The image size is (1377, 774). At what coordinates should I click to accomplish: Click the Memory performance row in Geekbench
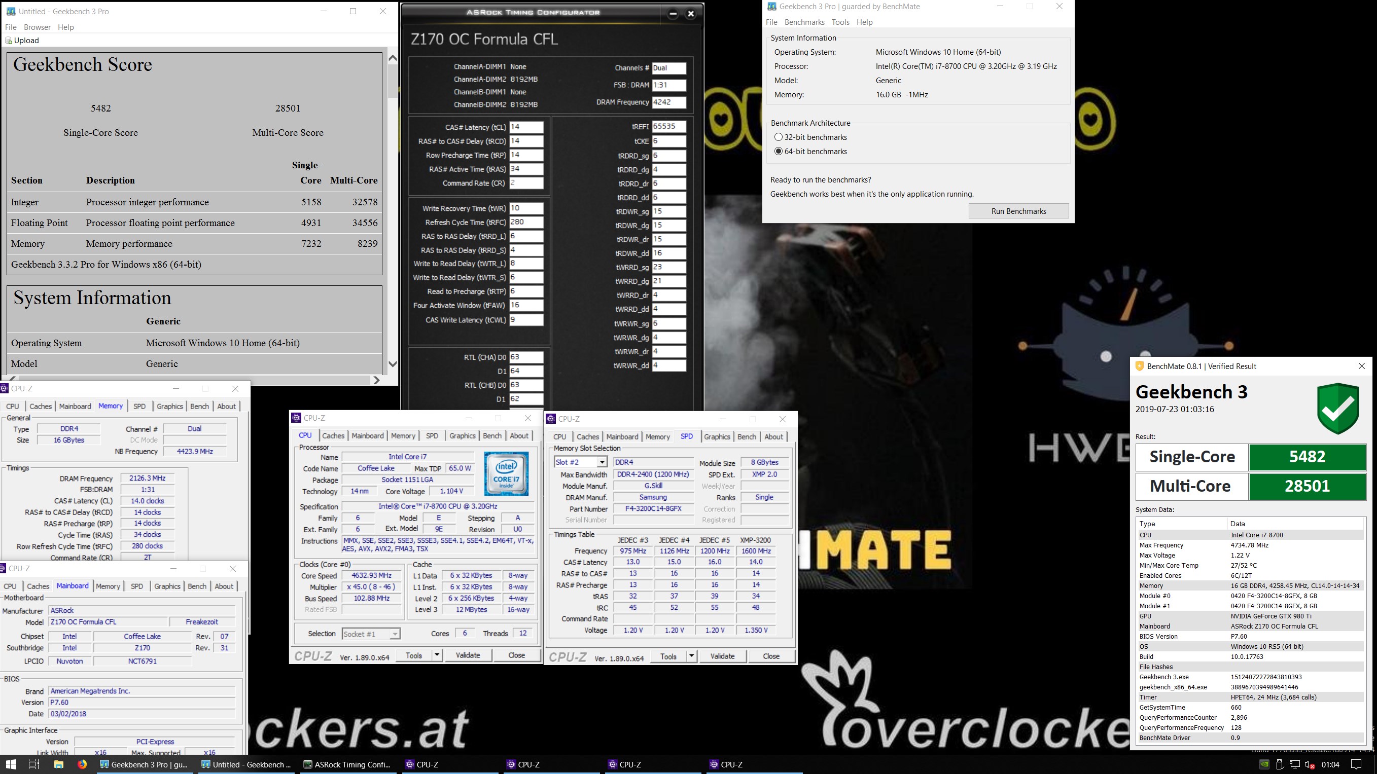(195, 244)
